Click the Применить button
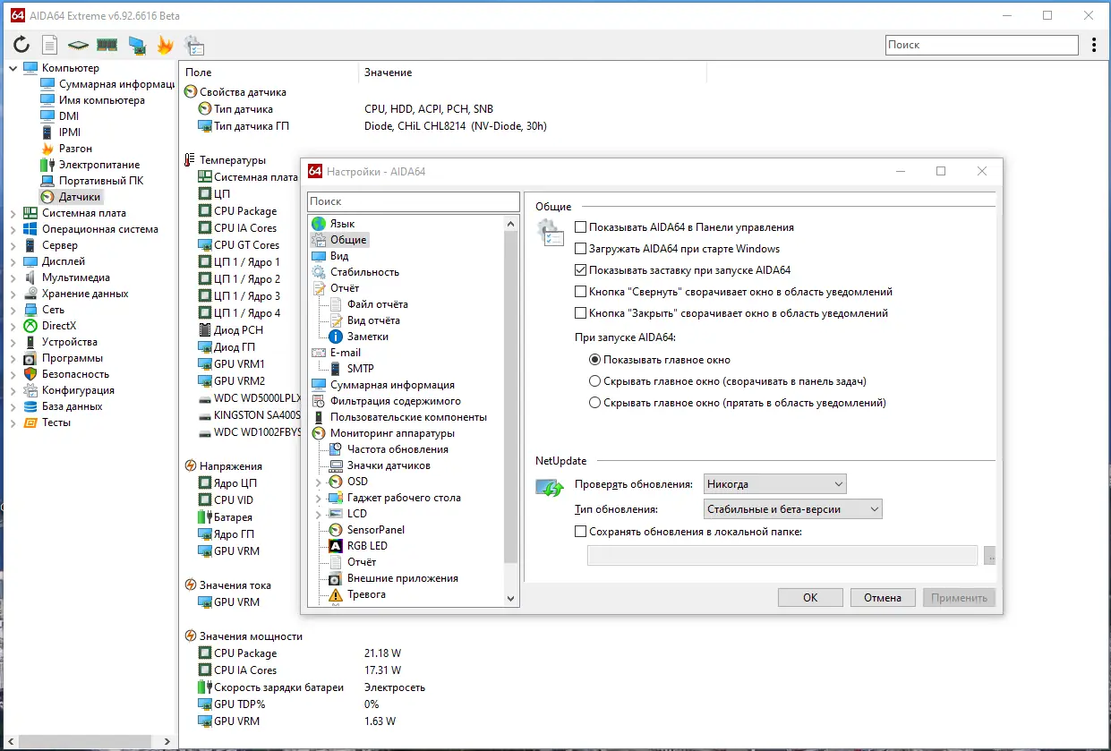The image size is (1111, 751). click(x=959, y=598)
